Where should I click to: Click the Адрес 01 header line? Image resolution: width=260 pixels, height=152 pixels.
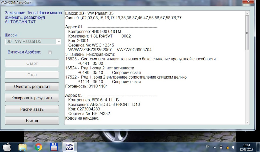[x=111, y=27]
